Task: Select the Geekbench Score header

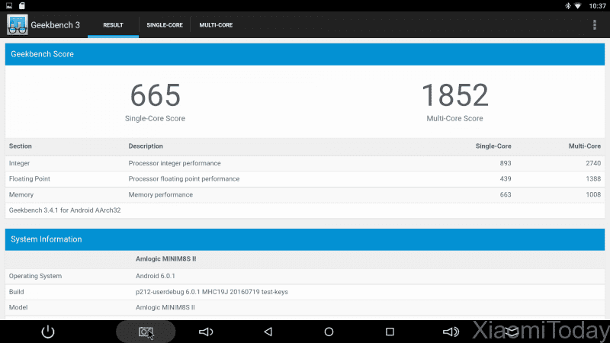Action: tap(305, 54)
